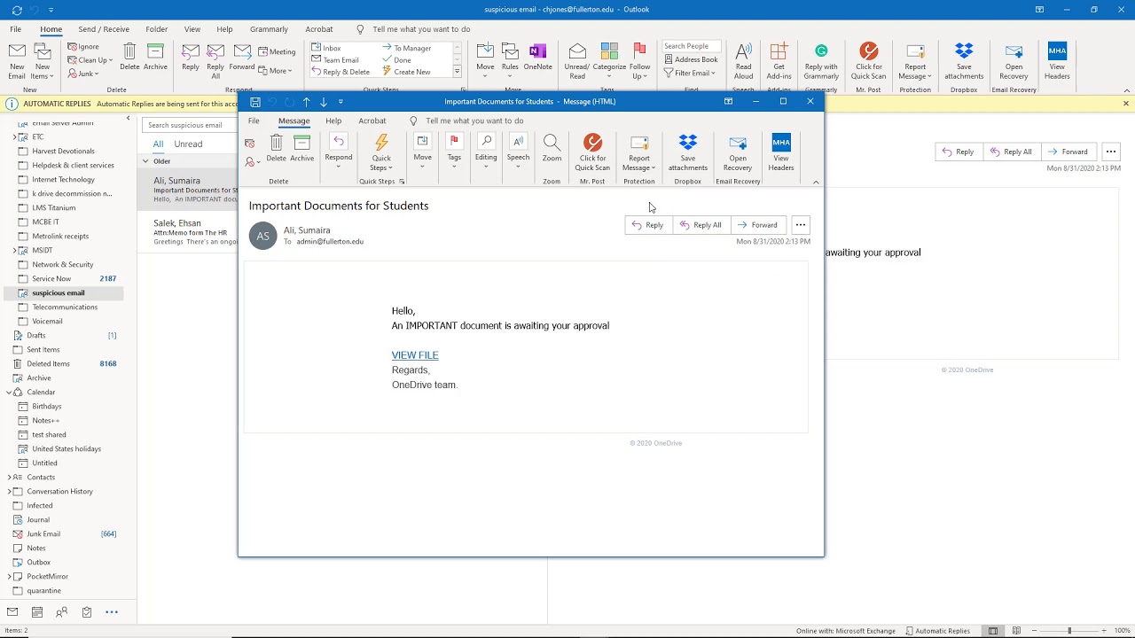Open Report Message dropdown in message window

639,152
